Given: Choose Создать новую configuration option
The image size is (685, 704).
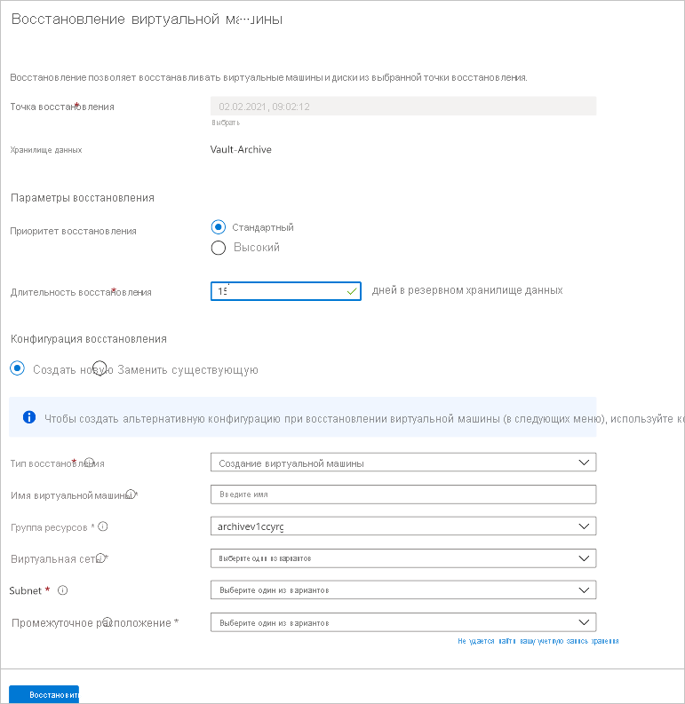Looking at the screenshot, I should pyautogui.click(x=17, y=368).
